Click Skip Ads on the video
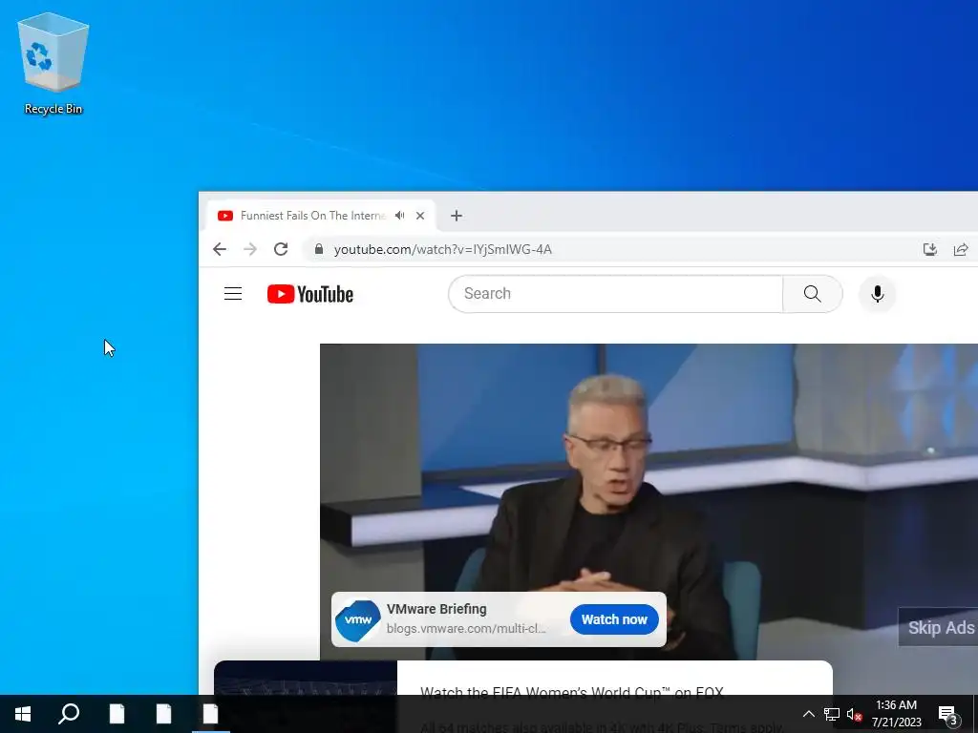 (939, 627)
